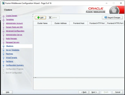
Task: Open the Create Domain step
Action: pos(11,16)
